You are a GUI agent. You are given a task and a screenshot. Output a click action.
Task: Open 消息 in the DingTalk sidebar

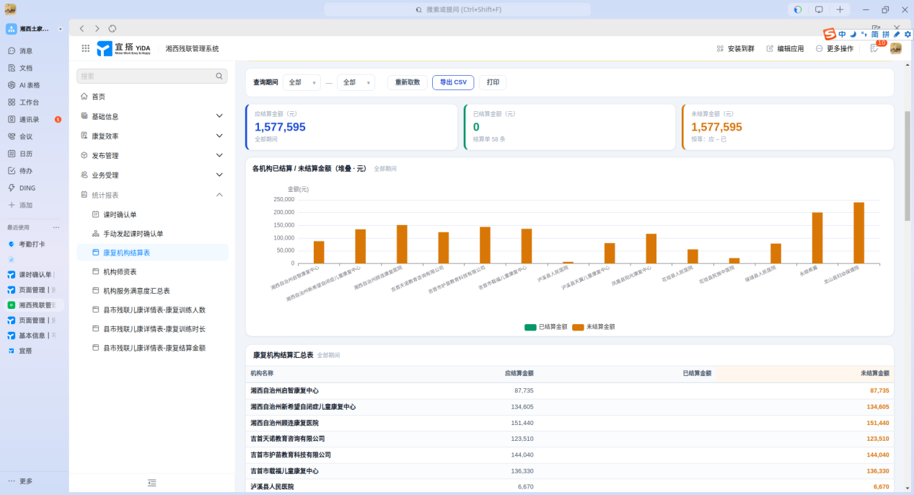(20, 51)
